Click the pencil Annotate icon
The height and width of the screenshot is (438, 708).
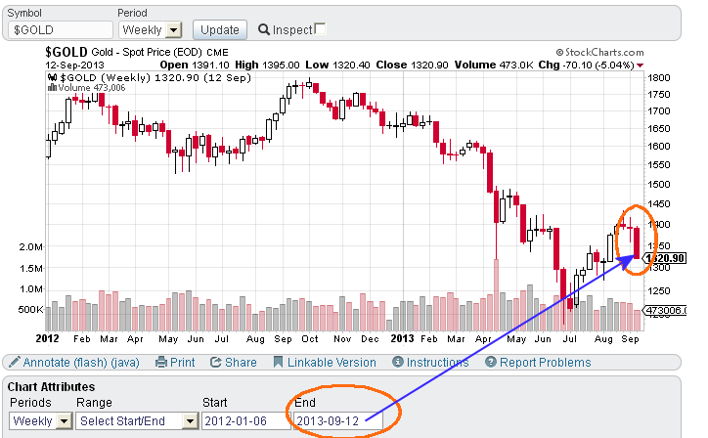15,362
